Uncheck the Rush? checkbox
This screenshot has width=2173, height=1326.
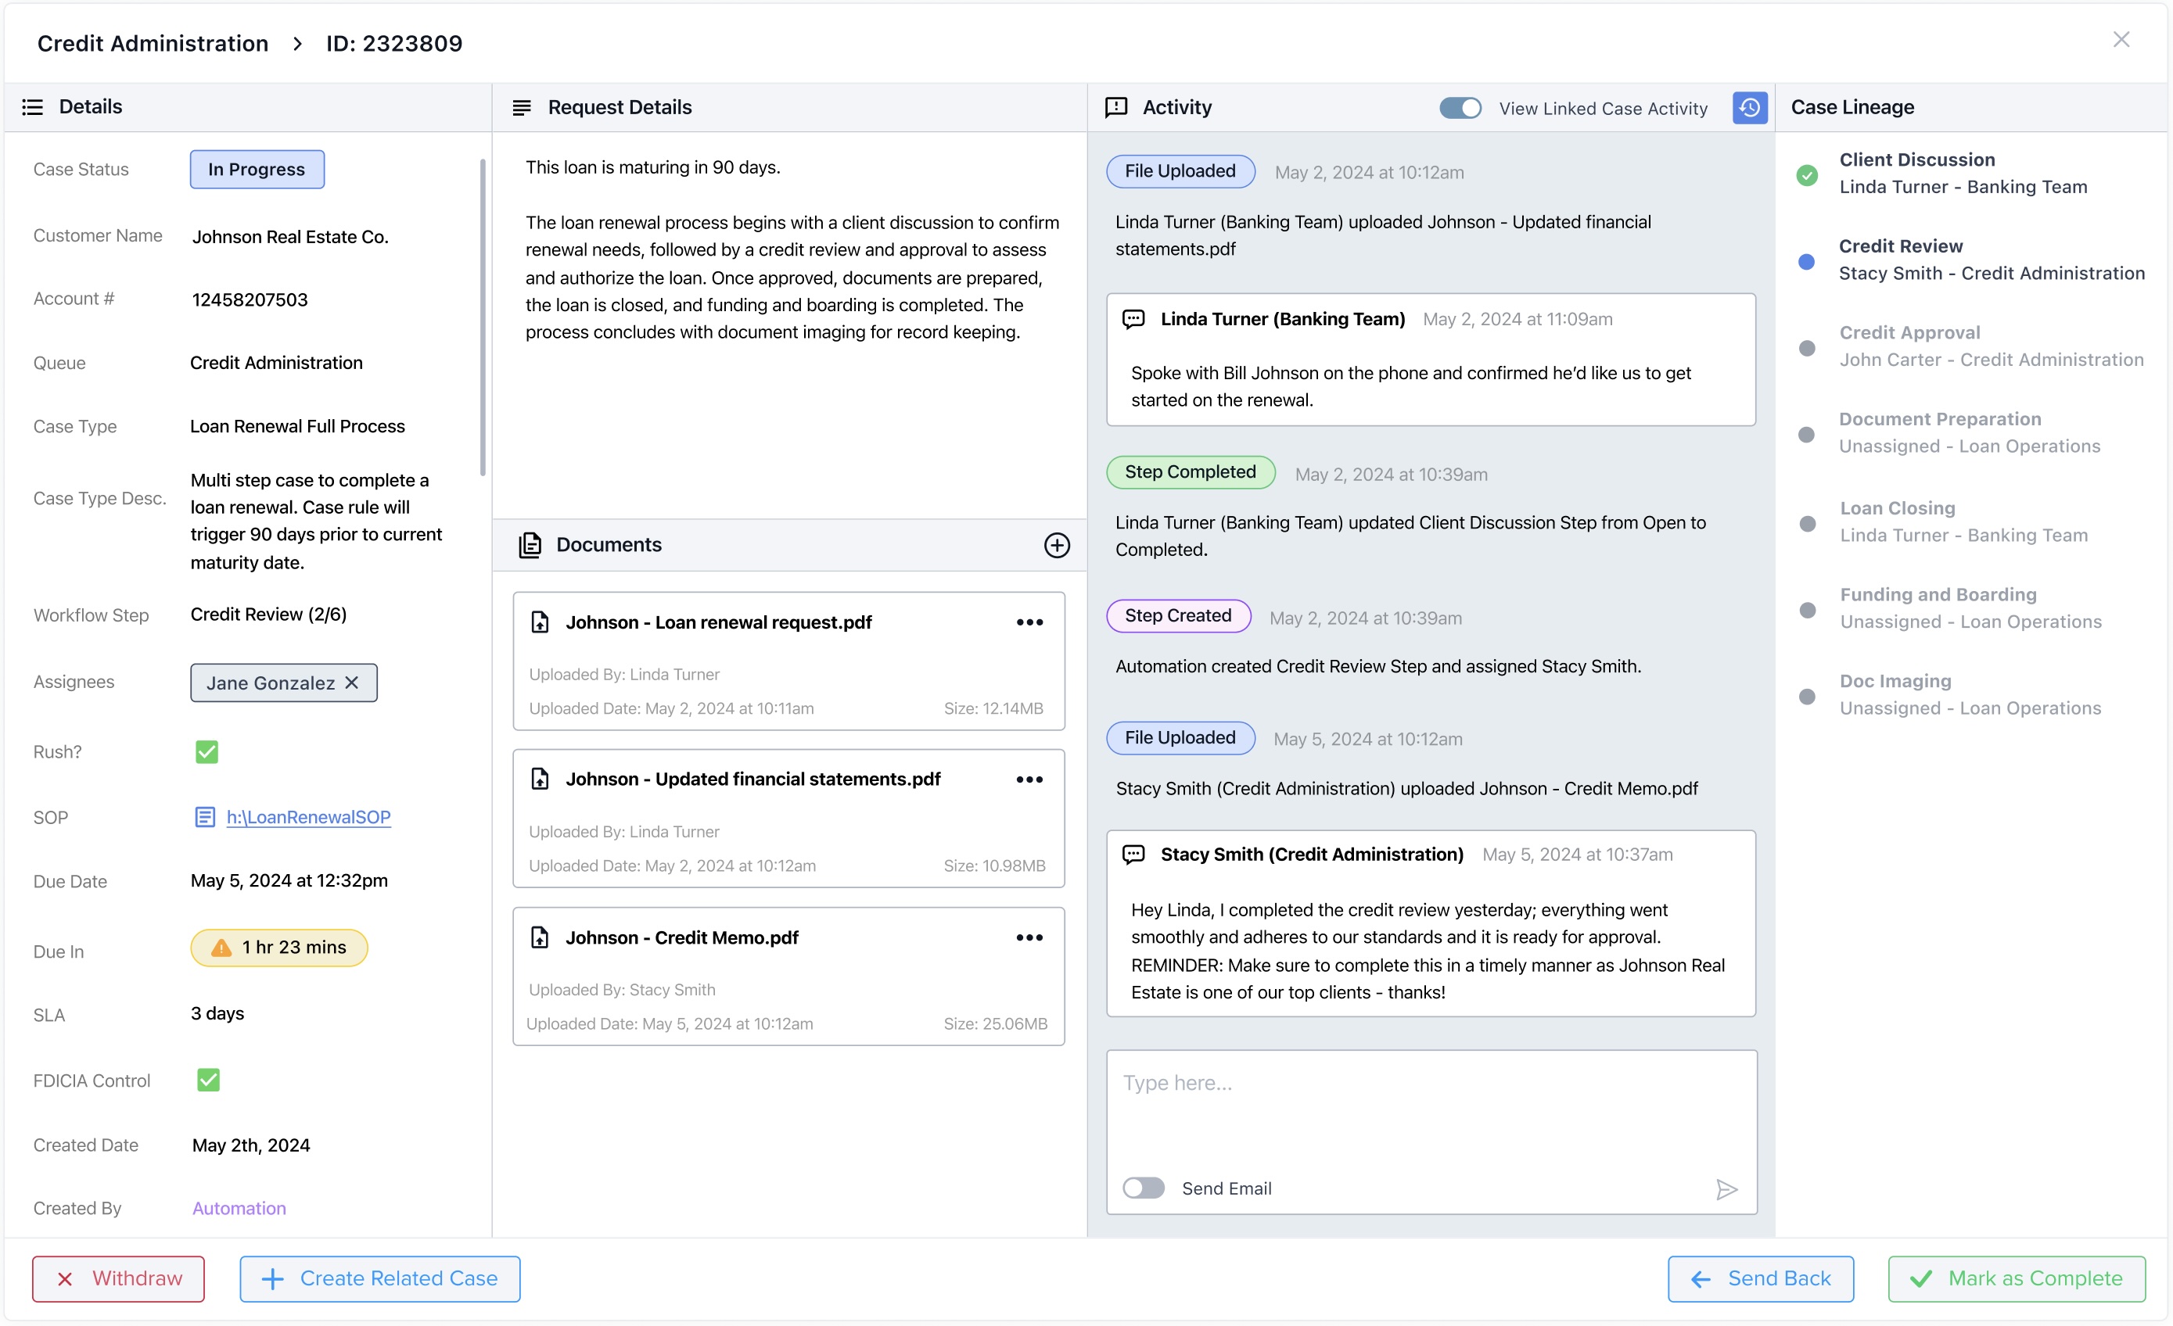pyautogui.click(x=207, y=751)
